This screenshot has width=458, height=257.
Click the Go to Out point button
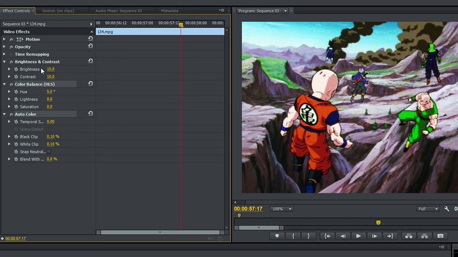click(x=390, y=236)
